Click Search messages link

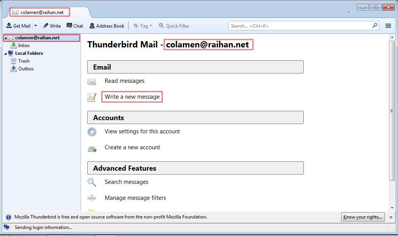point(127,182)
